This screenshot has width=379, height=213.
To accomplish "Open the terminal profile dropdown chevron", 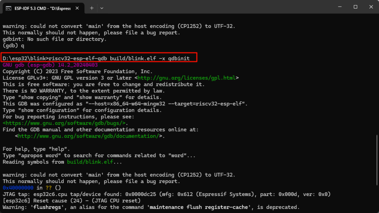I will tap(102, 8).
